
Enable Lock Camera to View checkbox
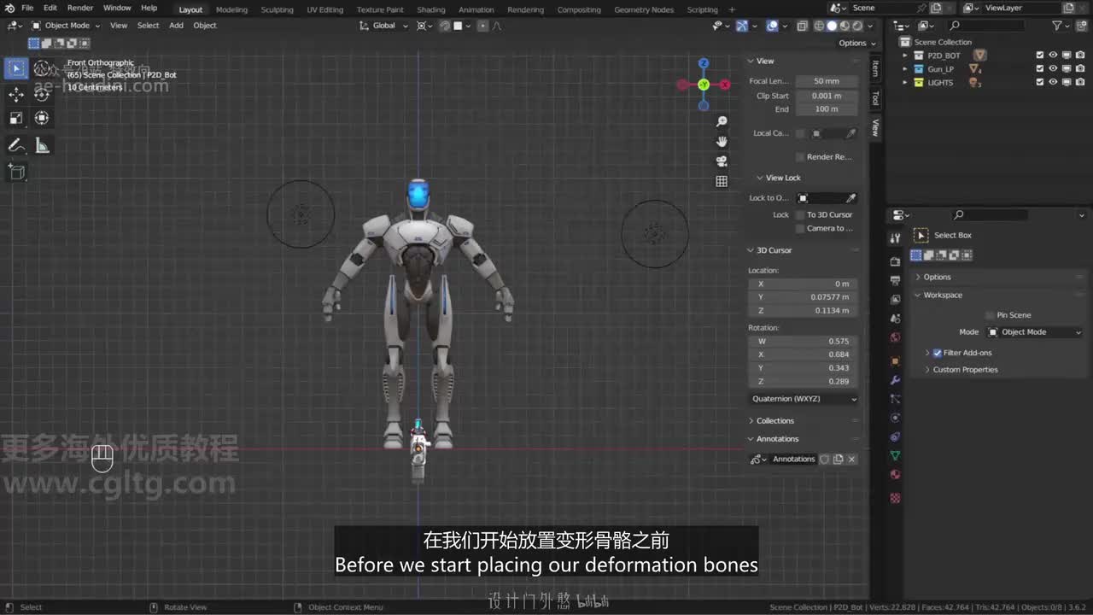[x=800, y=229]
